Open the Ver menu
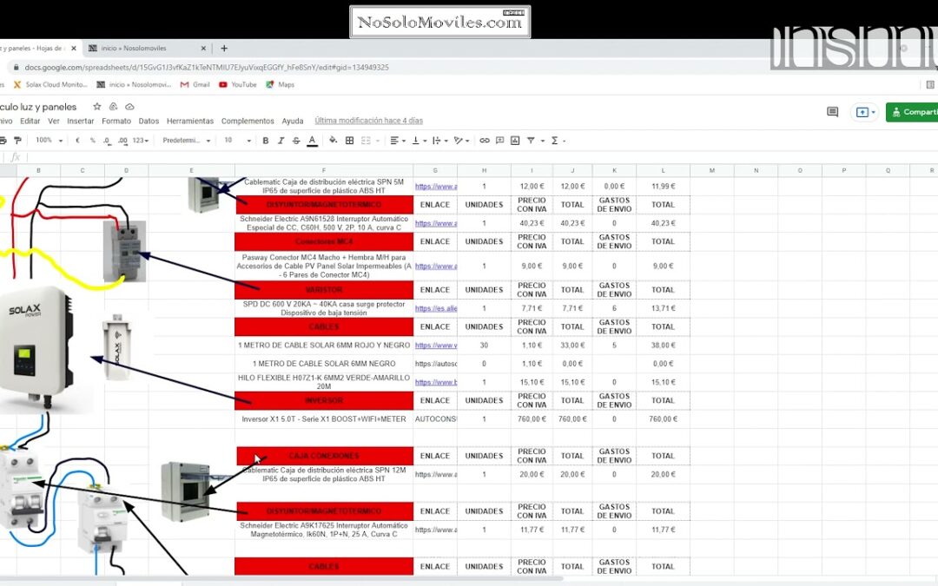Image resolution: width=938 pixels, height=586 pixels. point(54,121)
